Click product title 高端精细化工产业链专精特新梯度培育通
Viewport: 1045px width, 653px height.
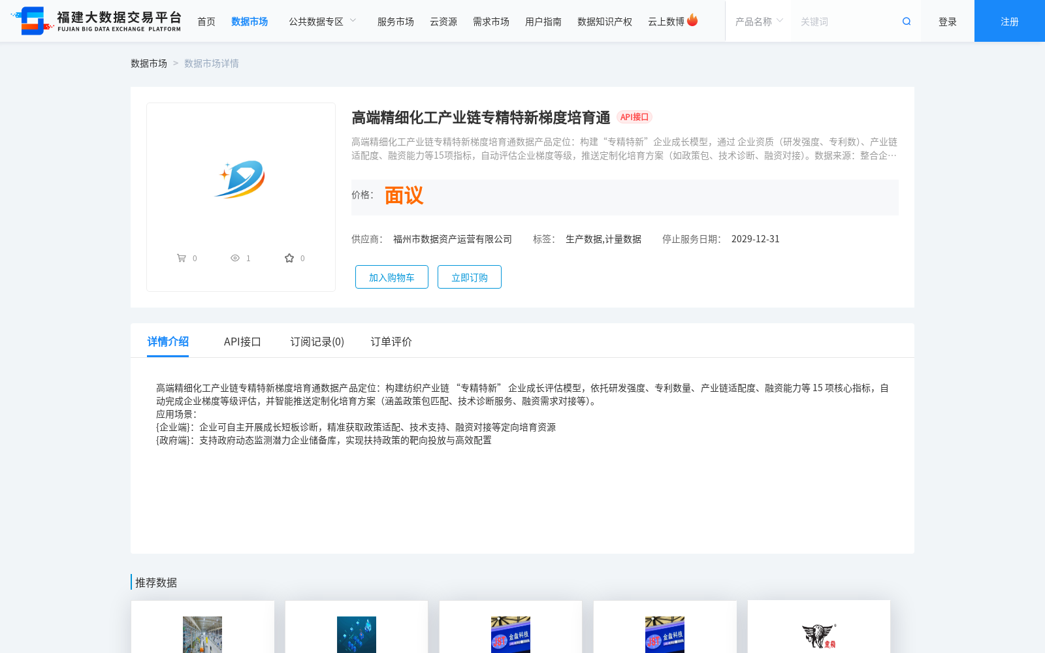click(481, 118)
